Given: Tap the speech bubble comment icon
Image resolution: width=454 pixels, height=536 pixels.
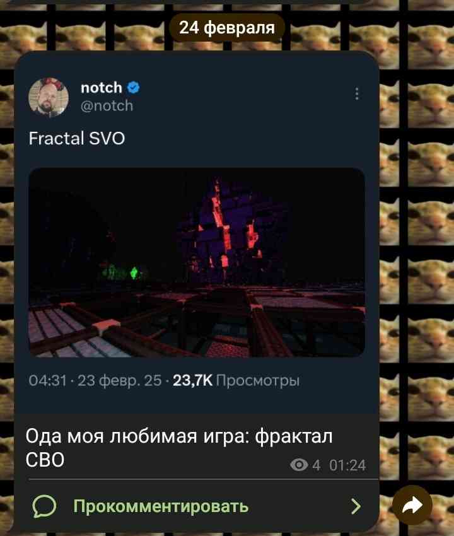Looking at the screenshot, I should pyautogui.click(x=44, y=506).
